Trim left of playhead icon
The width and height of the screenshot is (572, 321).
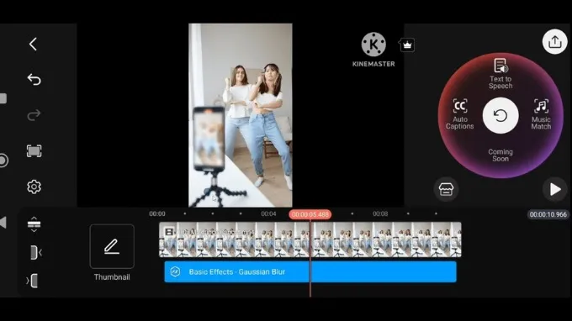click(35, 252)
